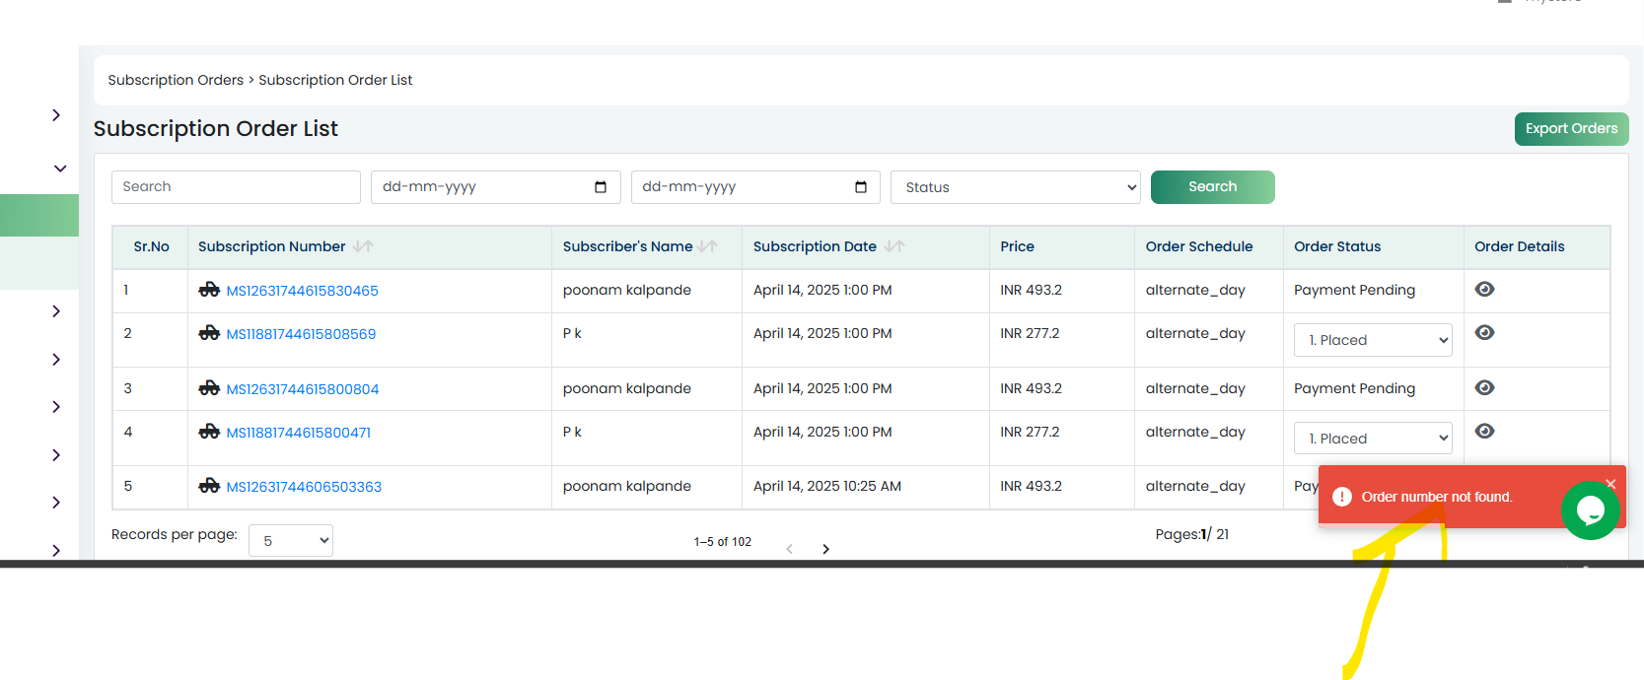Click Subscription Orders breadcrumb

click(176, 80)
